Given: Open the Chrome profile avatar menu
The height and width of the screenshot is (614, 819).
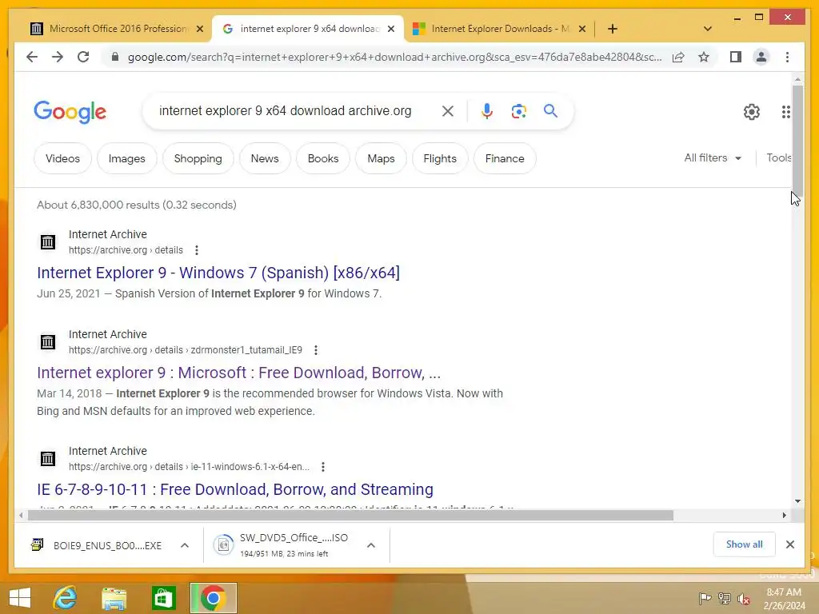Looking at the screenshot, I should (761, 57).
